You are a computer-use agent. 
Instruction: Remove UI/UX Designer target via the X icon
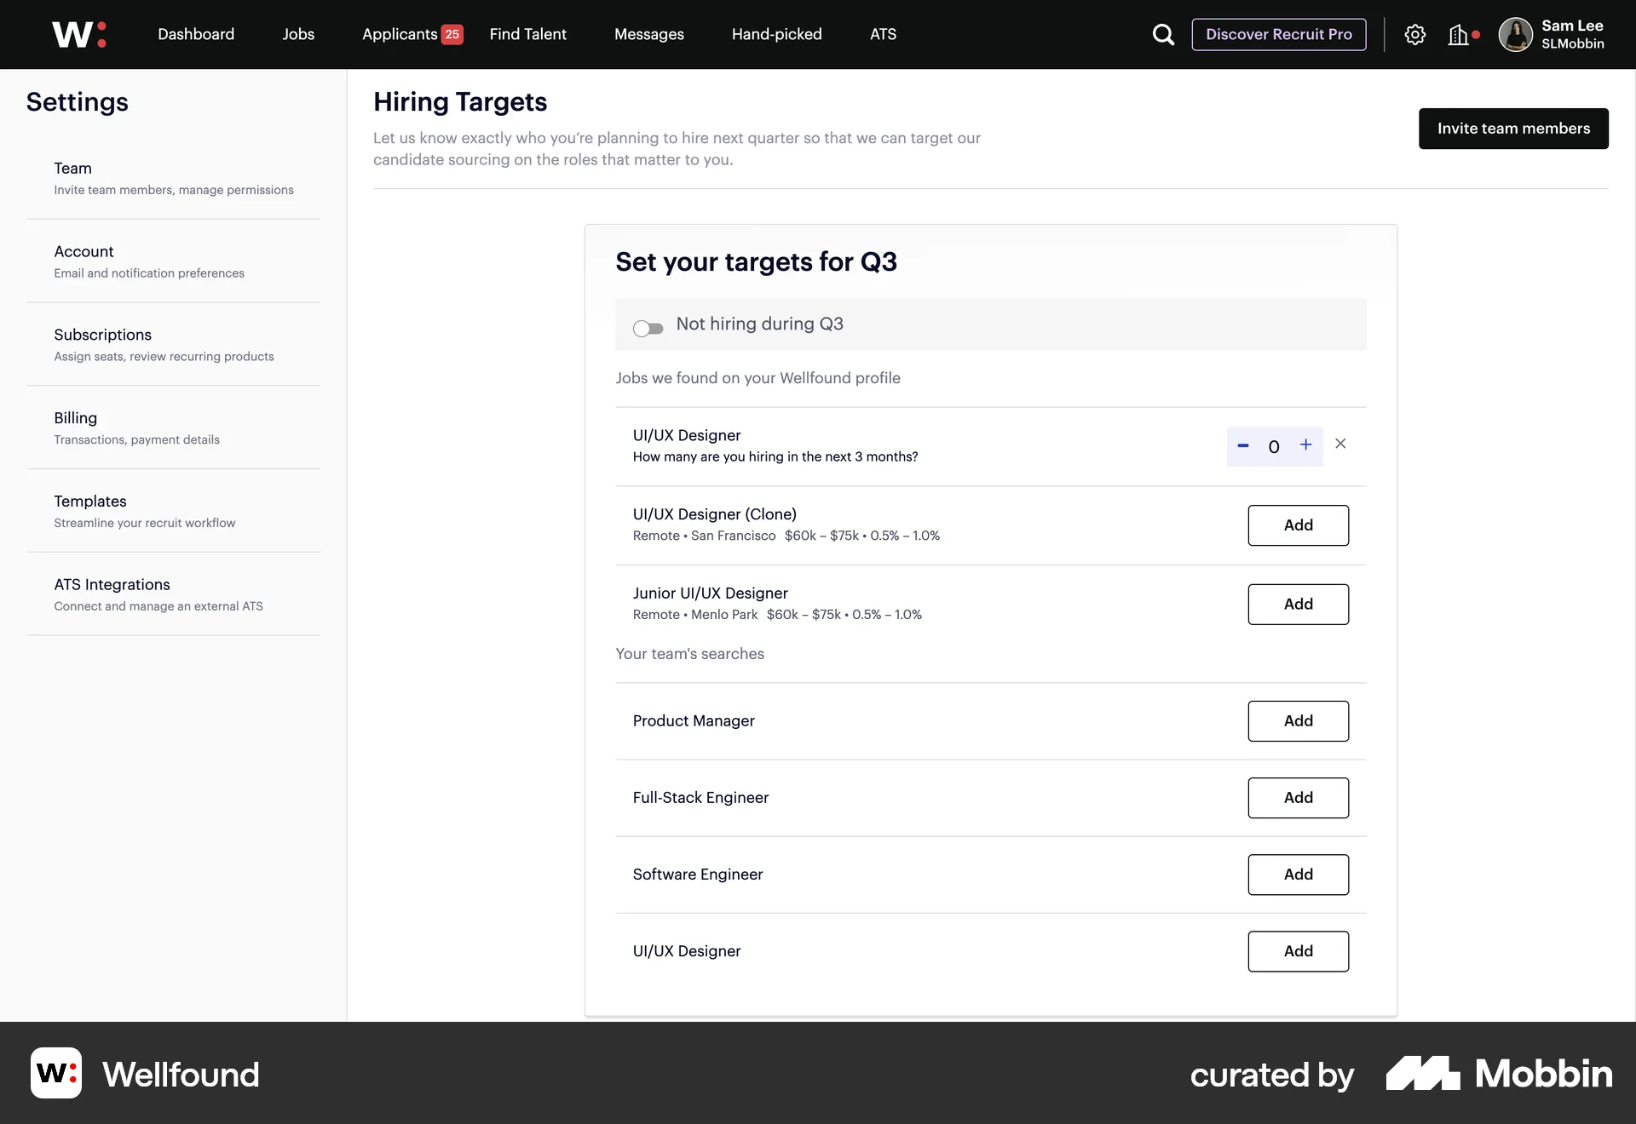pyautogui.click(x=1340, y=444)
